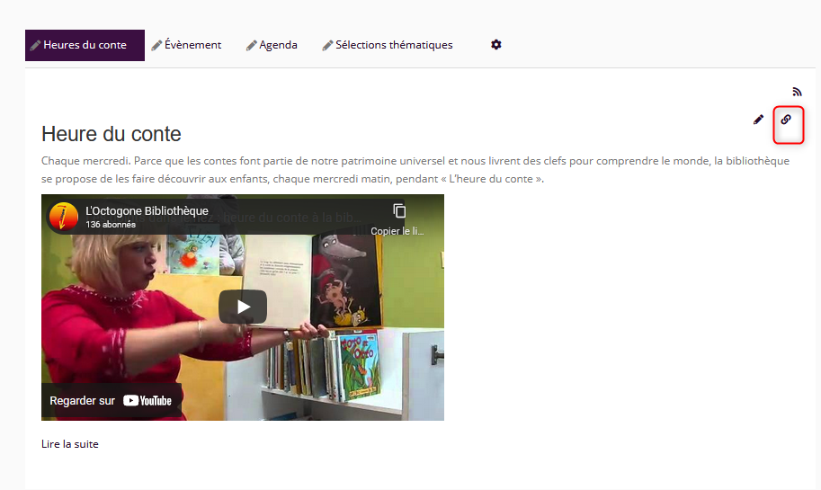Open the settings gear icon after the tabs
Viewport: 821px width, 490px height.
(495, 45)
